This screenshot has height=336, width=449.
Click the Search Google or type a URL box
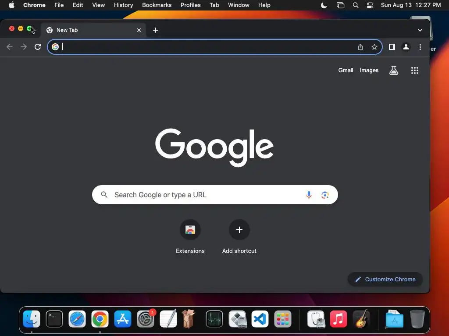click(x=215, y=195)
